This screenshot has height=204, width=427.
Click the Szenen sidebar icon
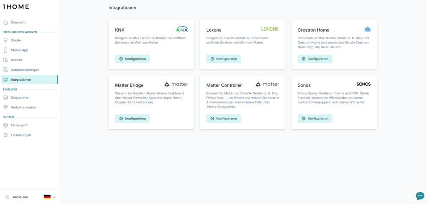pyautogui.click(x=6, y=60)
